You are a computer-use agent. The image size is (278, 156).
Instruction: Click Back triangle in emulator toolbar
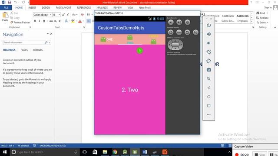pyautogui.click(x=208, y=88)
